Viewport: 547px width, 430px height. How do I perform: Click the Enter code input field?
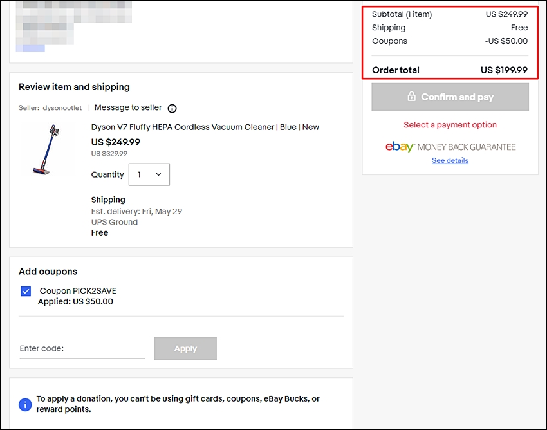[82, 348]
